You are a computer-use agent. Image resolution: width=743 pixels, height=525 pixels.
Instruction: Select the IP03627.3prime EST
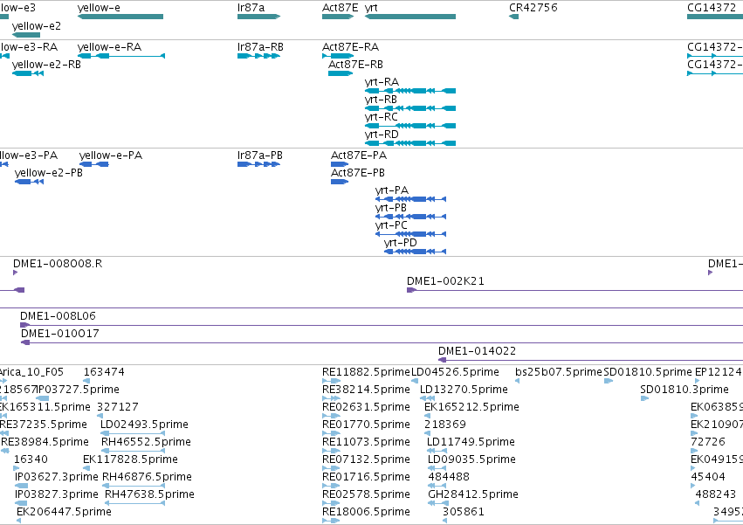[57, 477]
